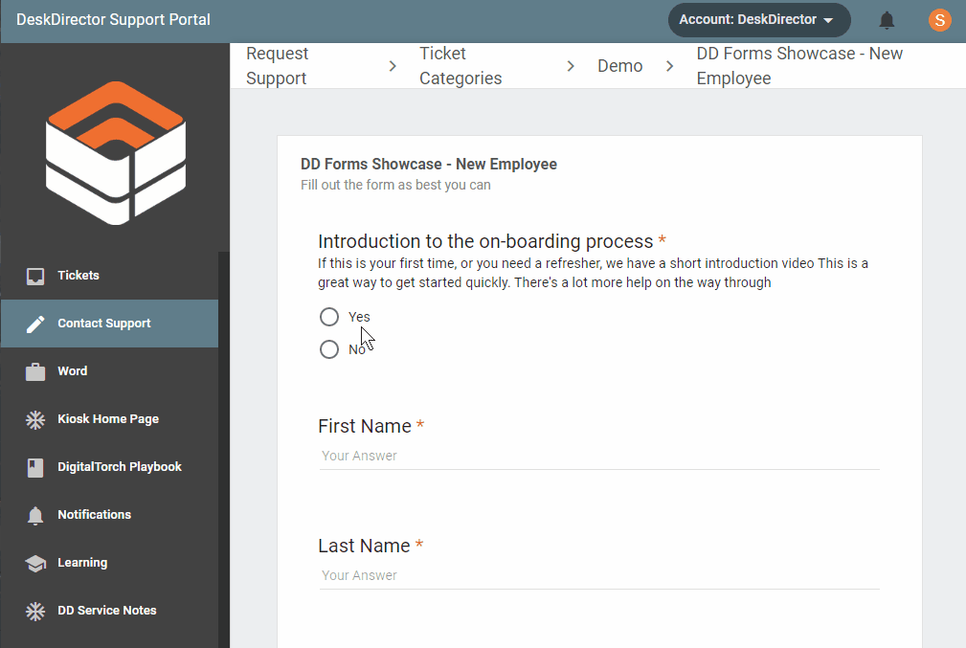Click the sidebar vertical scrollbar
Screen dimensions: 966x648
point(224,450)
